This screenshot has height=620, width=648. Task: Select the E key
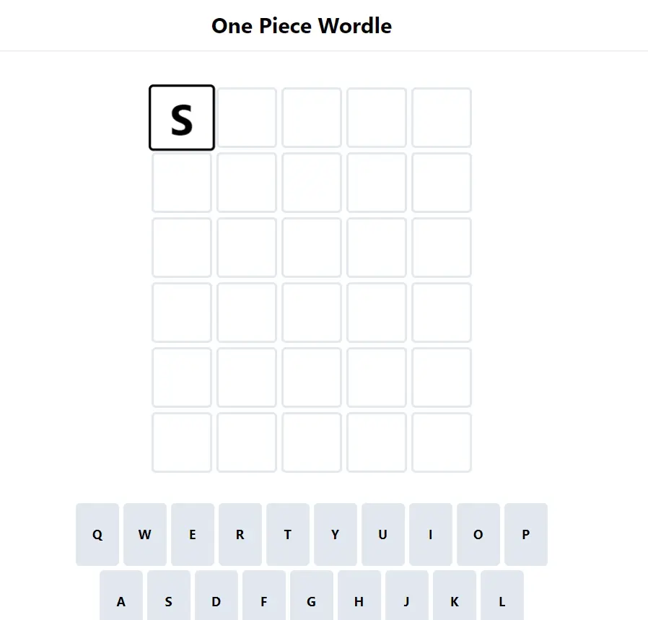coord(193,534)
